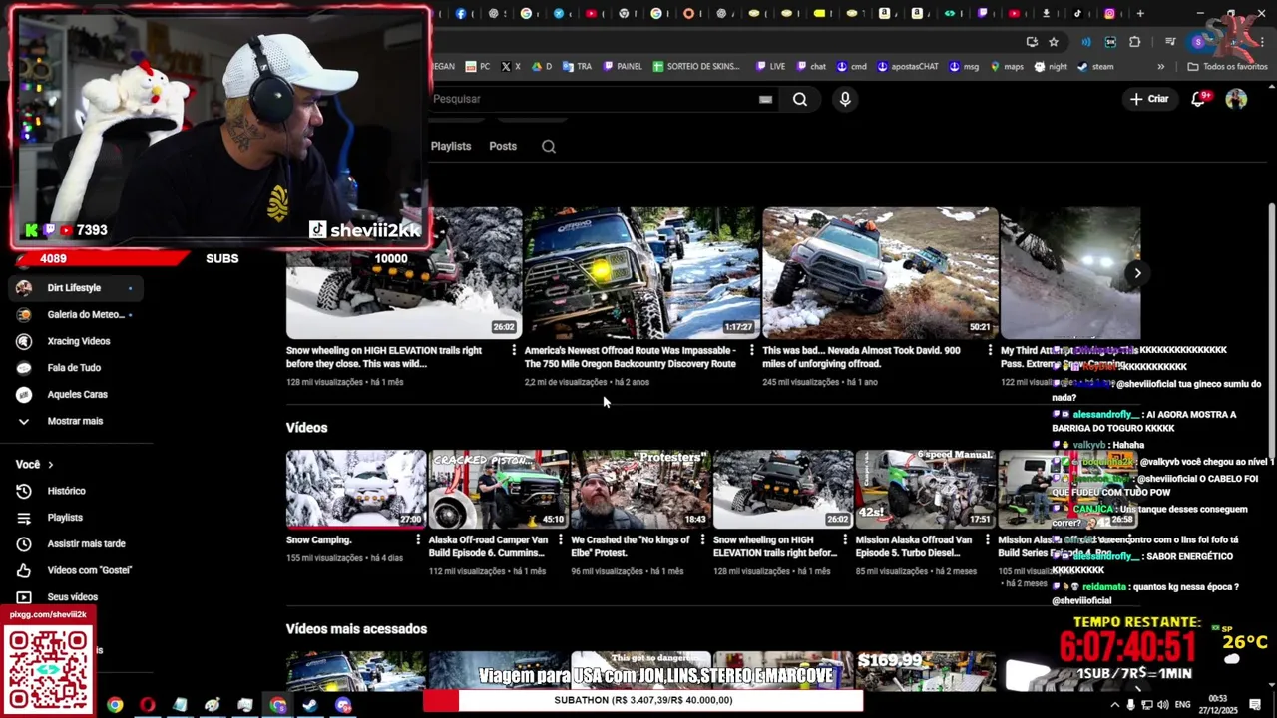Viewport: 1277px width, 718px height.
Task: Open a new browser tab with plus button
Action: [x=1140, y=14]
